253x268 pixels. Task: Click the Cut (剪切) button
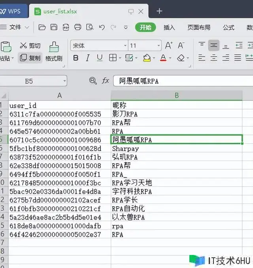point(30,46)
